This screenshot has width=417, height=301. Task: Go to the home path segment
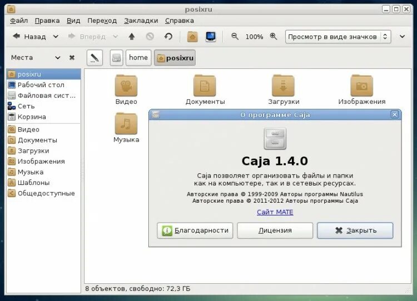pos(138,58)
